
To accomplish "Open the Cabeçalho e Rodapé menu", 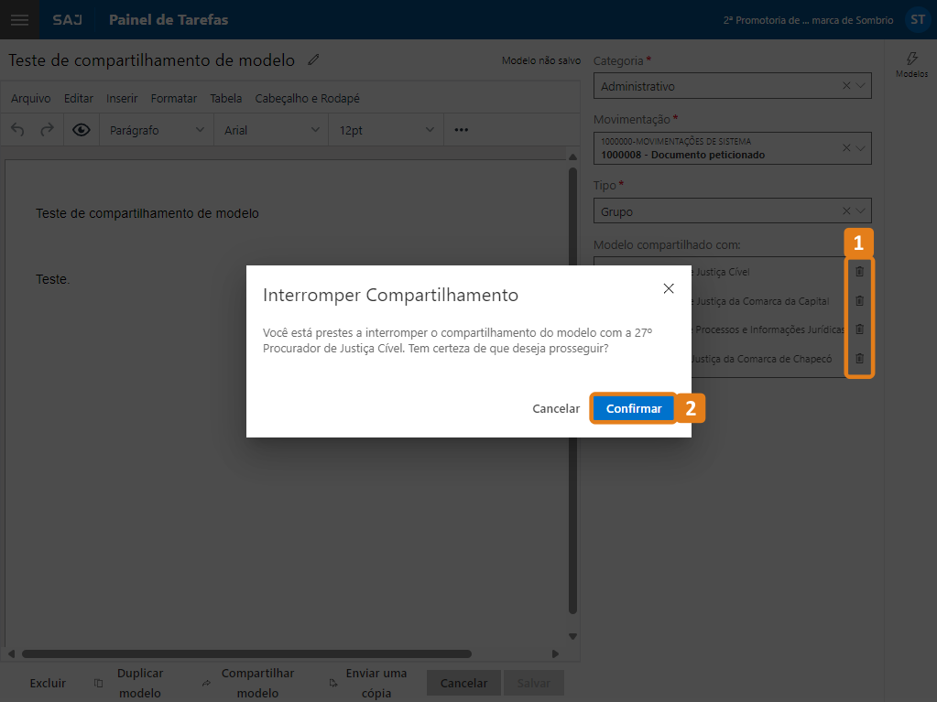I will pyautogui.click(x=307, y=99).
